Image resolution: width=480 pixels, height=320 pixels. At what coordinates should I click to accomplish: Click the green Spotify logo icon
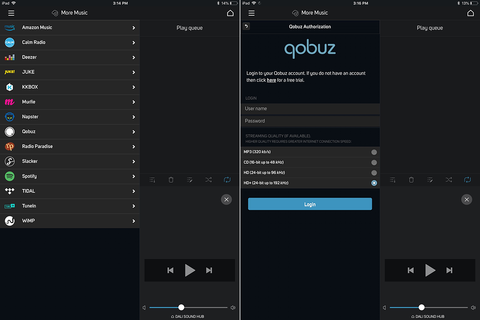pyautogui.click(x=10, y=176)
